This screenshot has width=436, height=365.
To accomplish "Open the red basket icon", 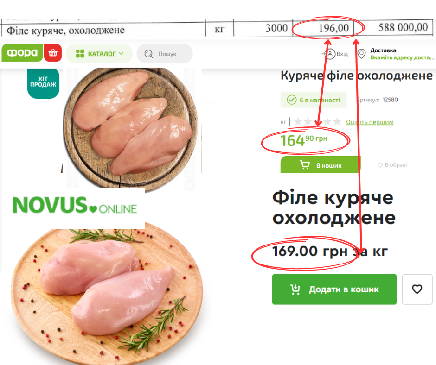I will coord(53,53).
